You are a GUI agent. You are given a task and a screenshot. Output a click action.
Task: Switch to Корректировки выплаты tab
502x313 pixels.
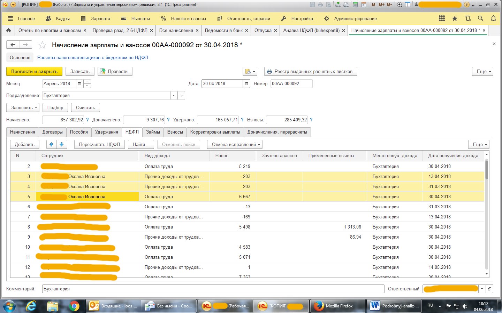(215, 132)
